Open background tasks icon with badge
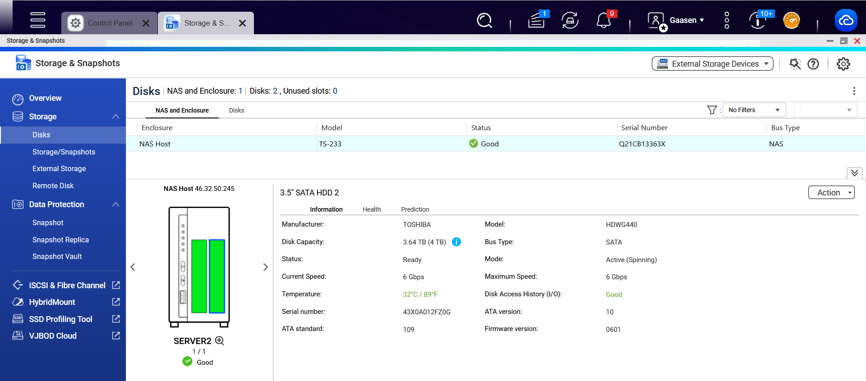The height and width of the screenshot is (381, 866). pyautogui.click(x=537, y=20)
